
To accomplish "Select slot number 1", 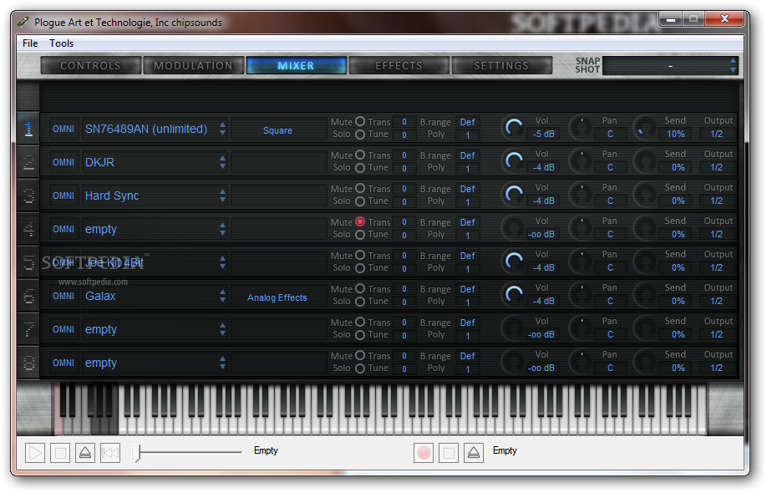I will tap(28, 129).
